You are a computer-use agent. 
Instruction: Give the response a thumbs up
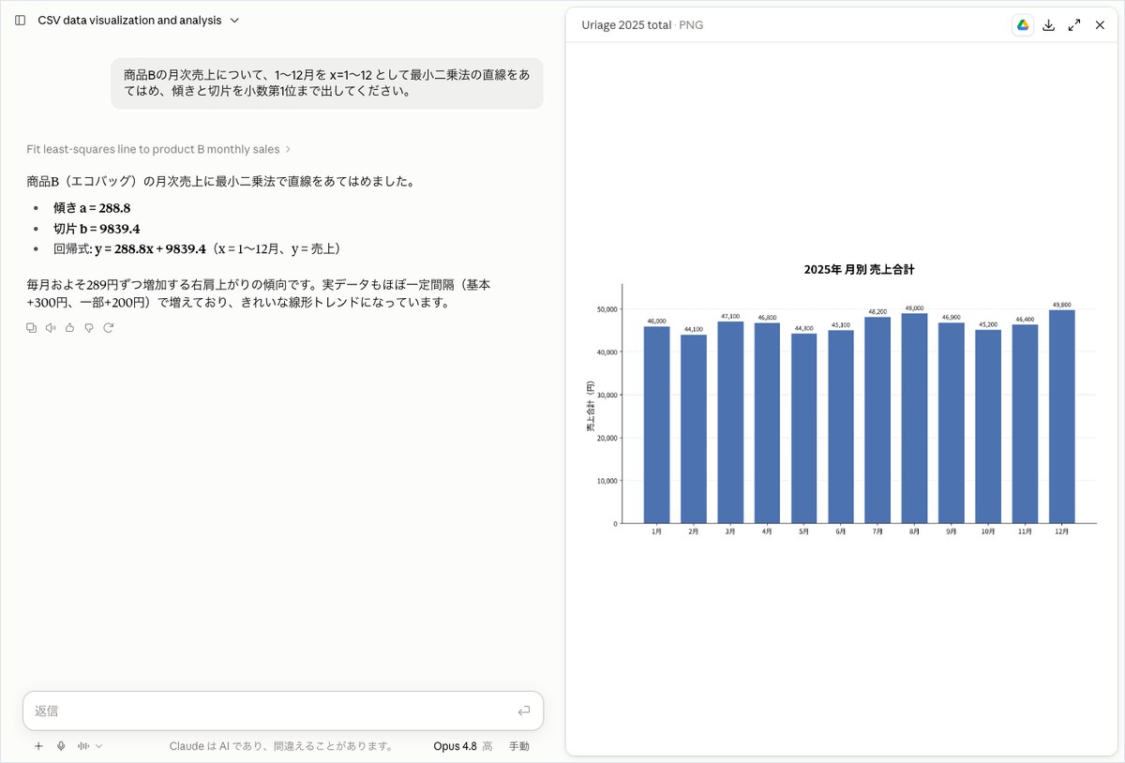pyautogui.click(x=69, y=327)
